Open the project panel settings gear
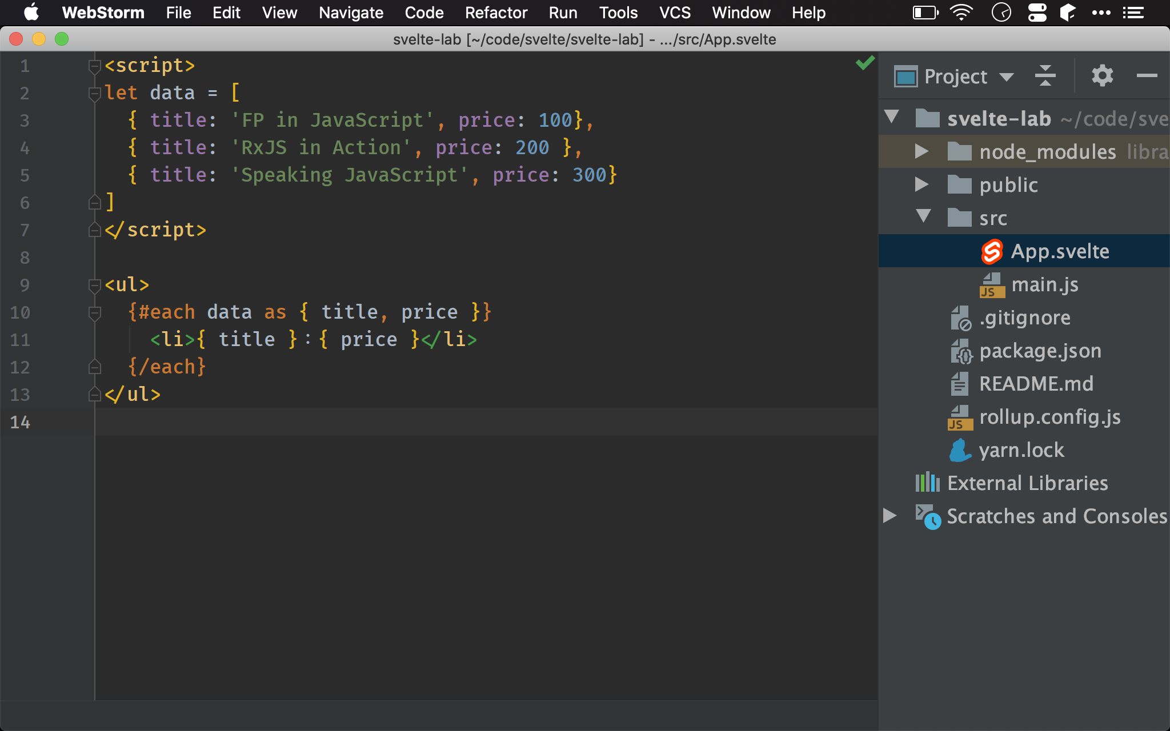This screenshot has width=1170, height=731. pos(1102,75)
